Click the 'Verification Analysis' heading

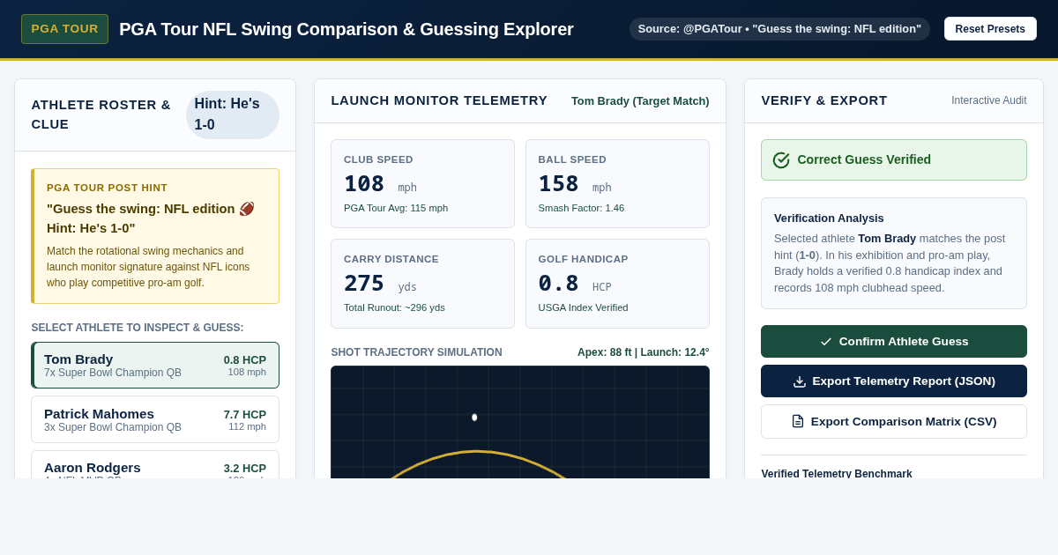point(829,218)
